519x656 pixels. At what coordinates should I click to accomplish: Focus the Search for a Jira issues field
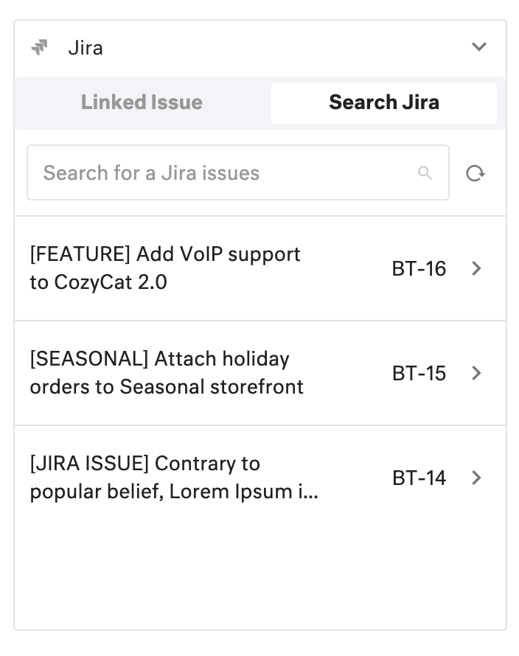coord(221,173)
